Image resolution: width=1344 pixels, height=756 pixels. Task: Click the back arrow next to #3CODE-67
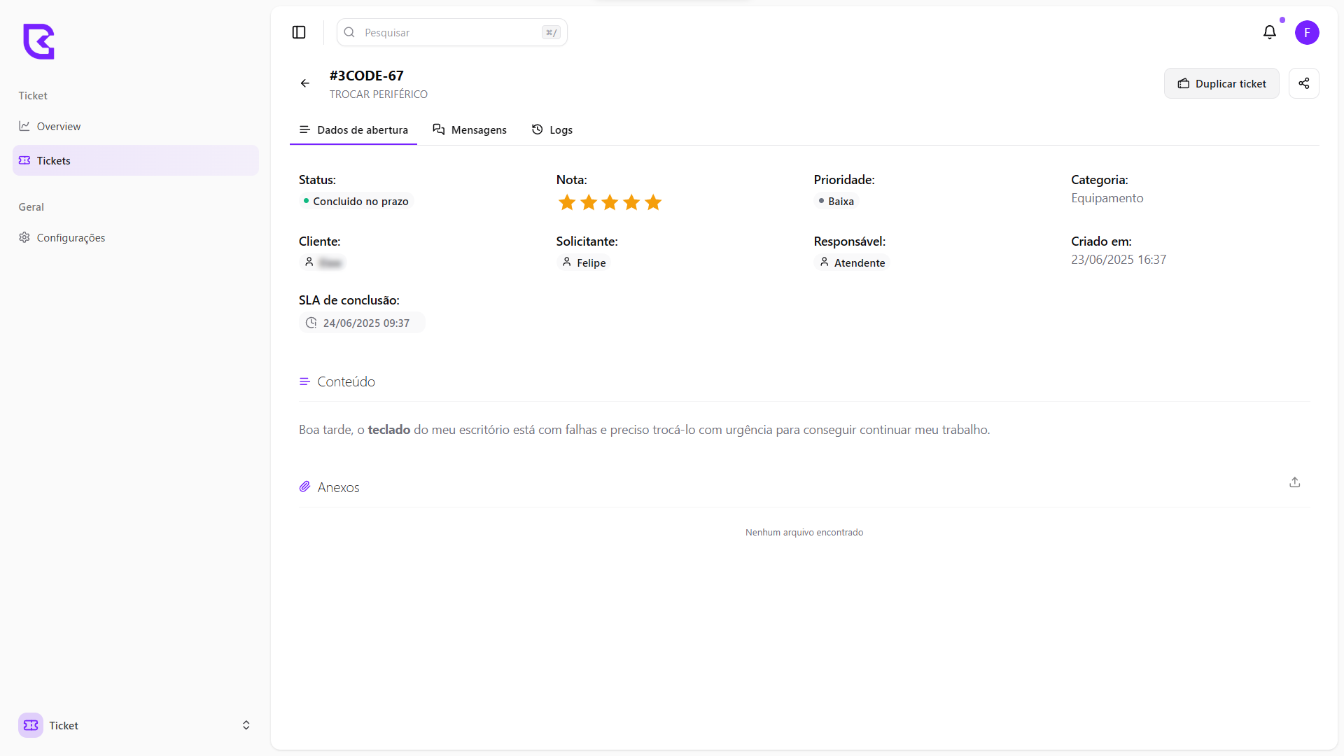tap(305, 83)
